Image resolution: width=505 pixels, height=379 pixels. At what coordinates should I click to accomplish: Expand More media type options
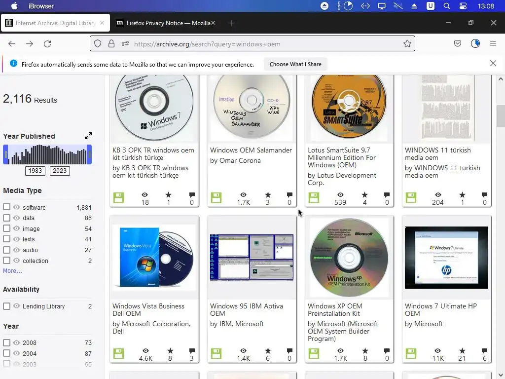[x=12, y=271]
